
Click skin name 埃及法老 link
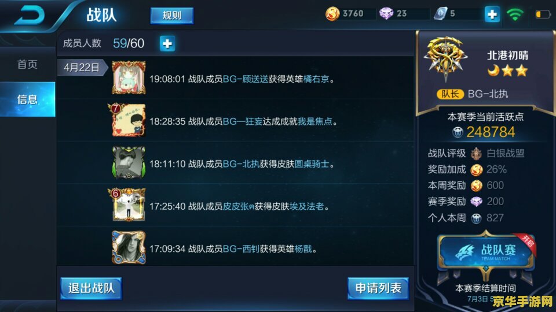[306, 206]
